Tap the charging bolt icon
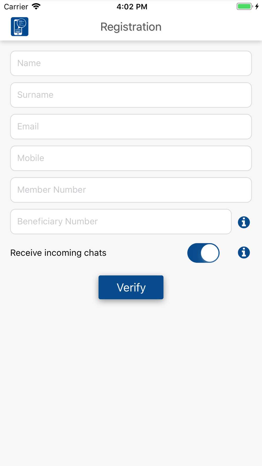The image size is (262, 466). 257,7
